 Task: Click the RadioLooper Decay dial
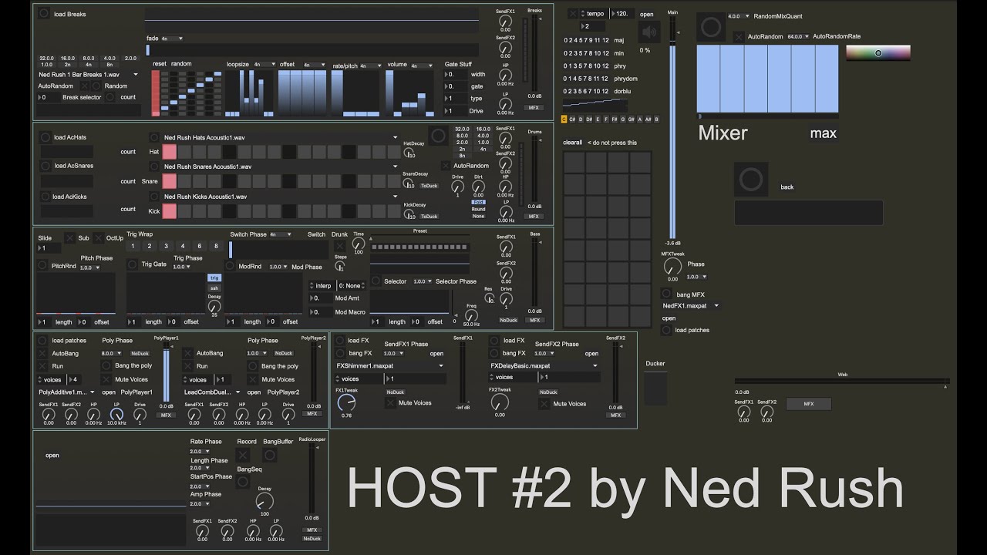point(264,500)
